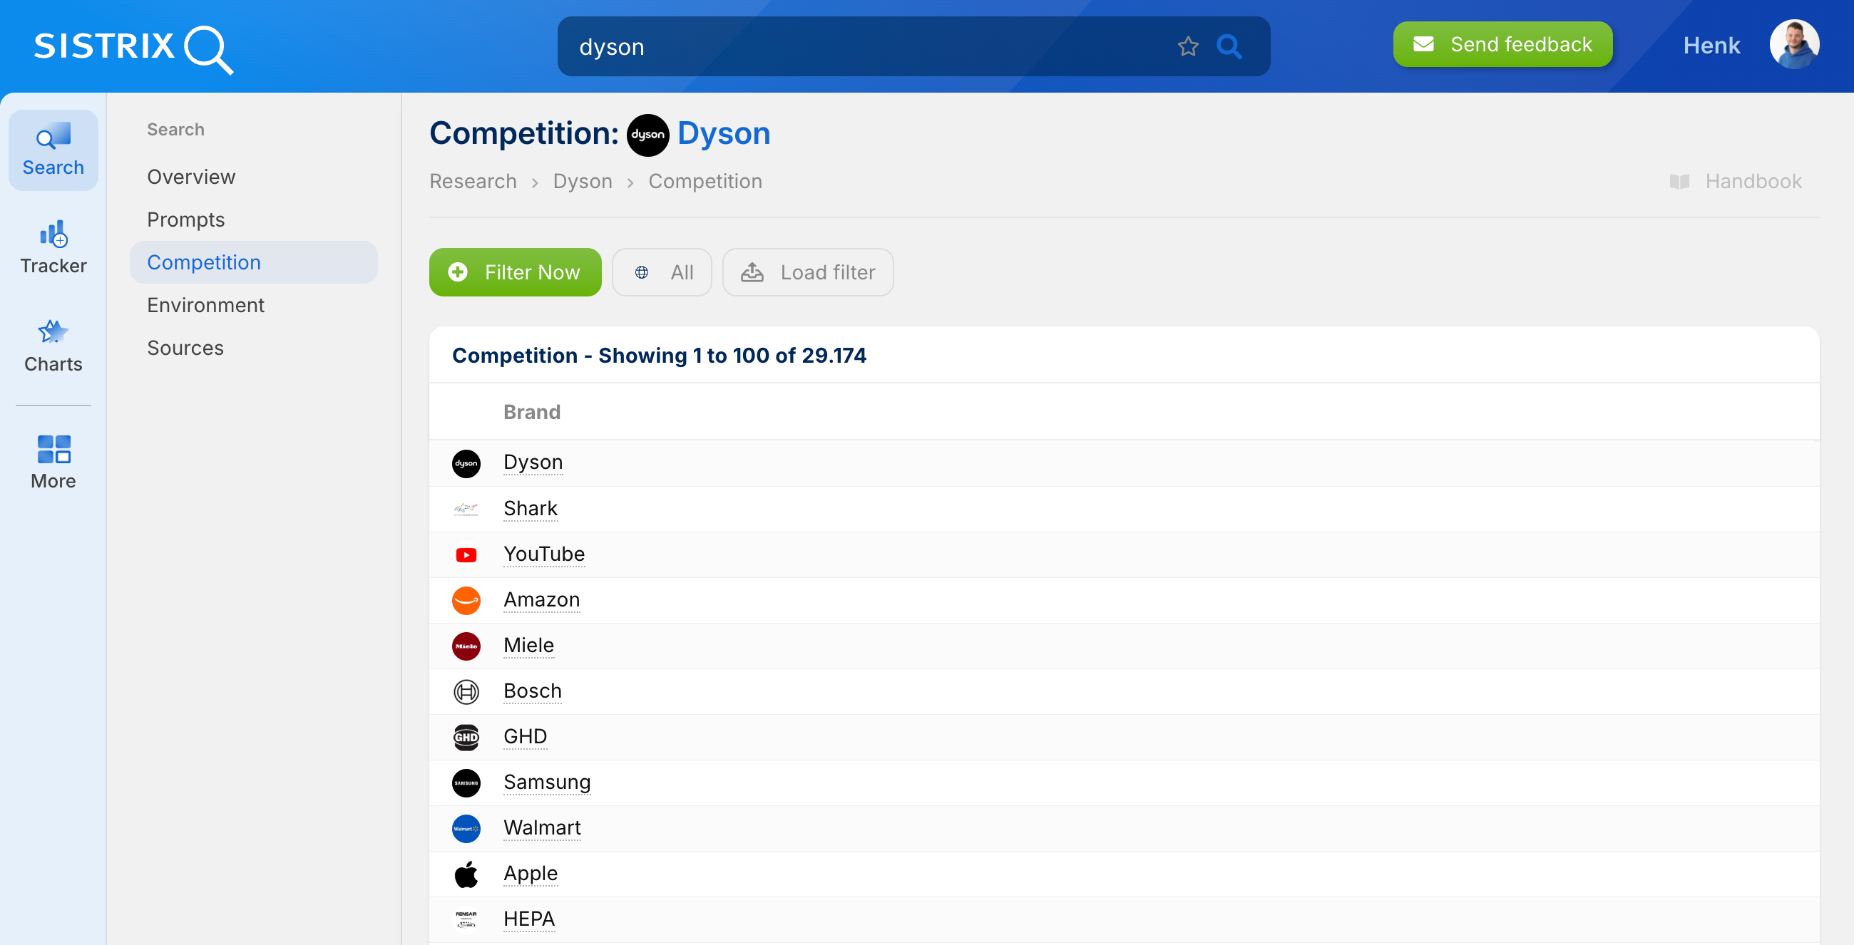Select the Sources menu item
This screenshot has width=1854, height=945.
[185, 348]
